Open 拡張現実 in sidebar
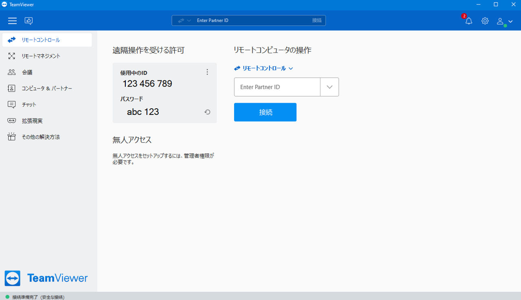 pyautogui.click(x=47, y=121)
